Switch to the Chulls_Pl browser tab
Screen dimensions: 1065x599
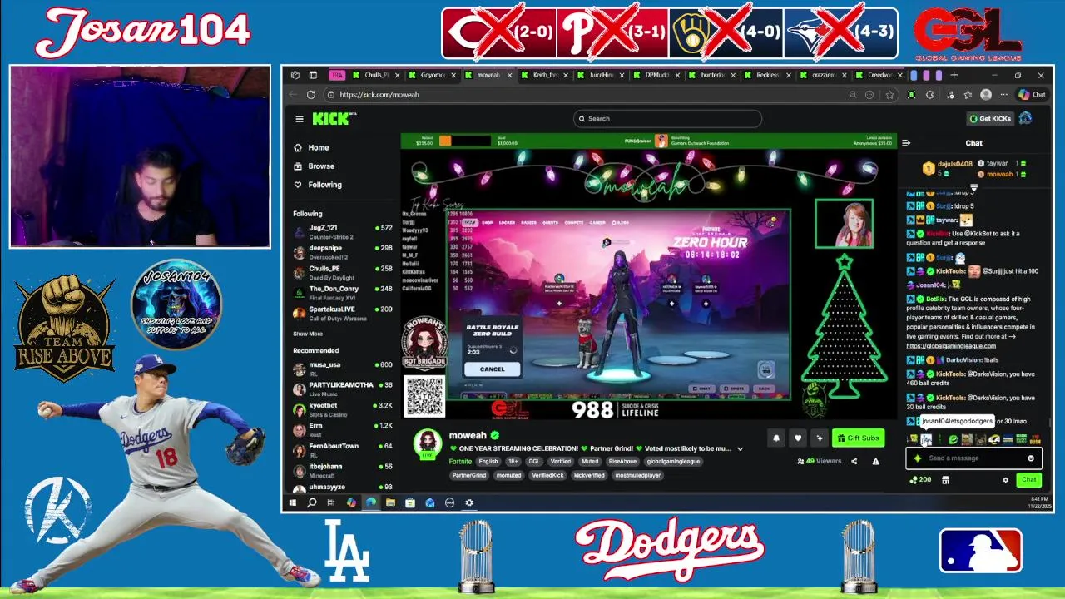tap(375, 75)
